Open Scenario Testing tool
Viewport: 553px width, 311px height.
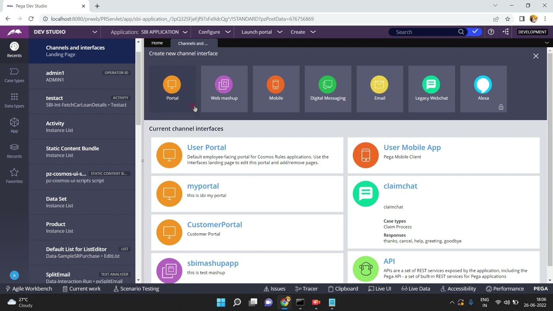[137, 289]
